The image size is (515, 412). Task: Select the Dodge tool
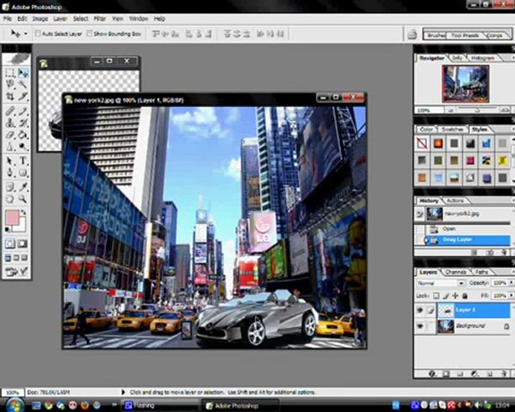pyautogui.click(x=23, y=146)
